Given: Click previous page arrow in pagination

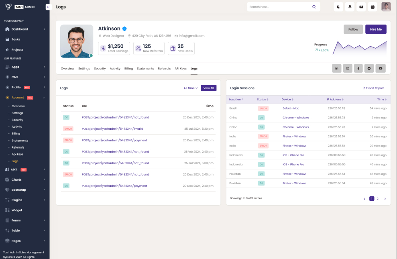Looking at the screenshot, I should click(364, 199).
